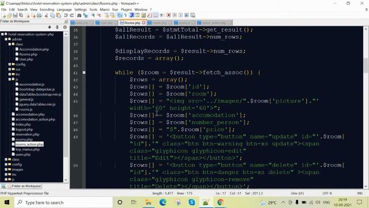Toggle synchronized horizontal scrolling button
This screenshot has width=369, height=208.
112,16
